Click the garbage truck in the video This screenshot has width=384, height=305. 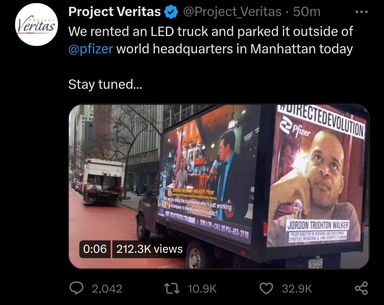(x=103, y=181)
